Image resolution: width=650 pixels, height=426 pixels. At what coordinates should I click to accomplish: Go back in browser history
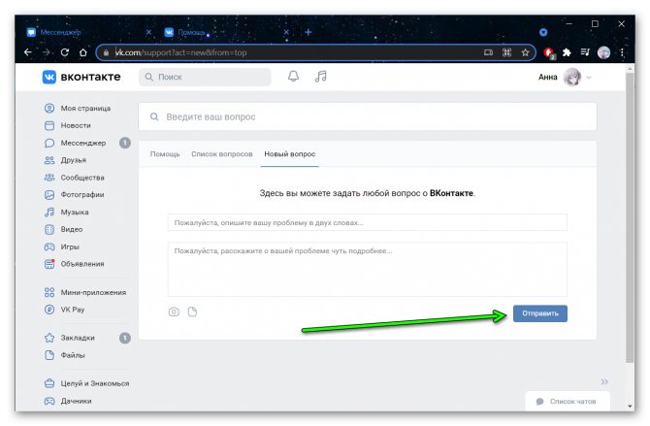pyautogui.click(x=28, y=52)
